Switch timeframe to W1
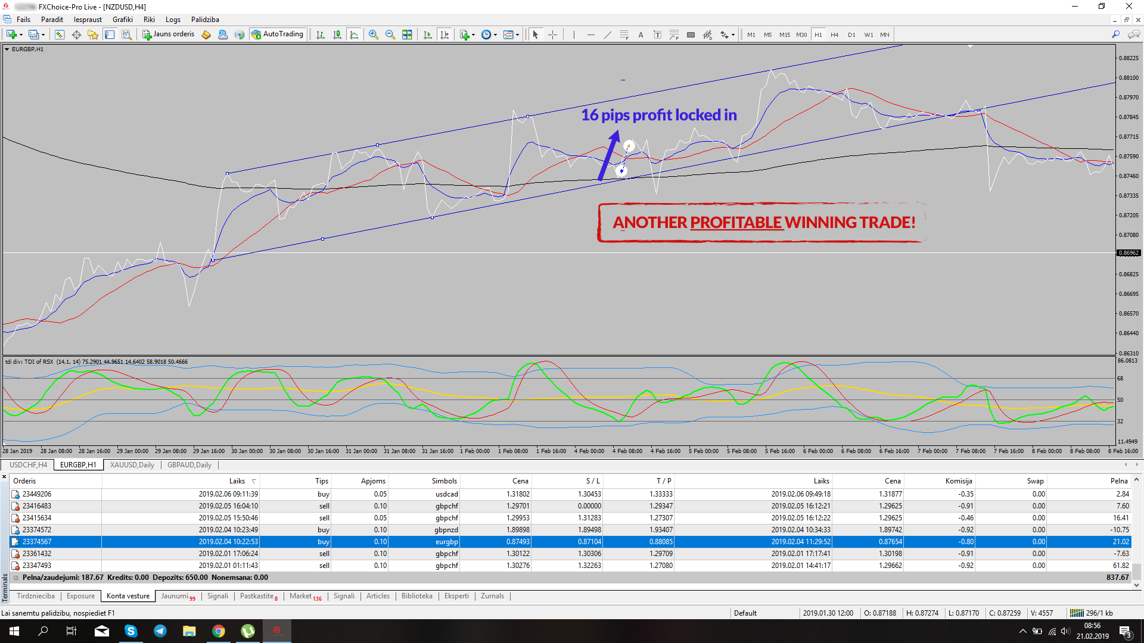 [x=869, y=35]
